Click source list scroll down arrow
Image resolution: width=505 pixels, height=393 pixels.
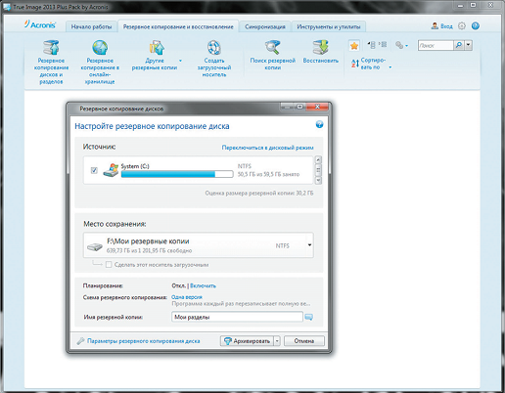click(318, 180)
